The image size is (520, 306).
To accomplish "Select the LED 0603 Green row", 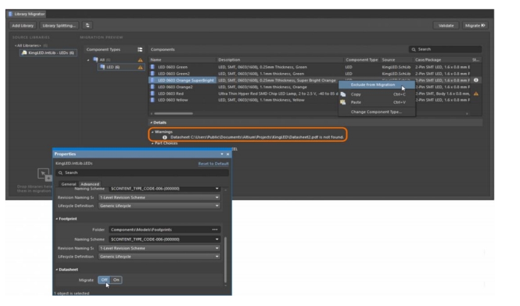I will pyautogui.click(x=309, y=67).
